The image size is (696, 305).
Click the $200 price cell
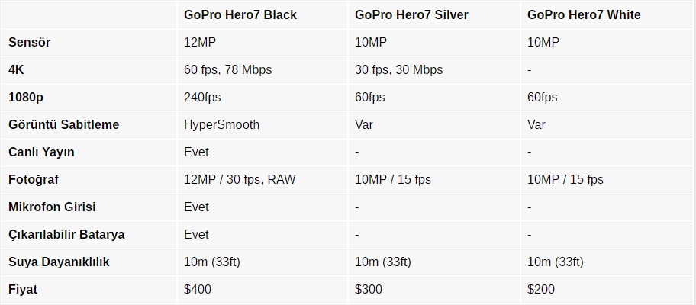(607, 290)
